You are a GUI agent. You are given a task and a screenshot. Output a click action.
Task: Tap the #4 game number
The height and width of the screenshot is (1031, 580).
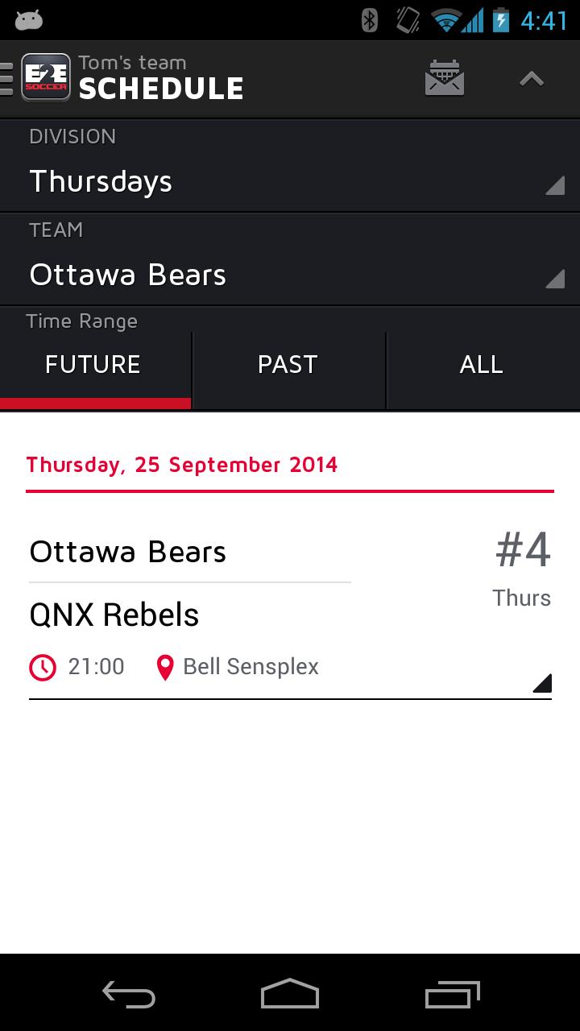[x=523, y=551]
